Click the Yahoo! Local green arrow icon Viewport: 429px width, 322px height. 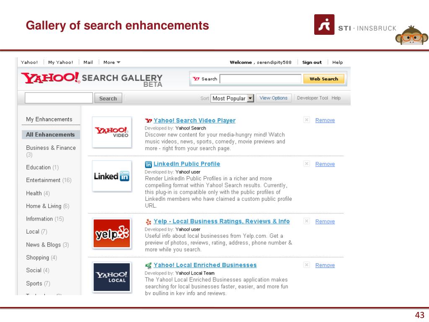pos(148,265)
